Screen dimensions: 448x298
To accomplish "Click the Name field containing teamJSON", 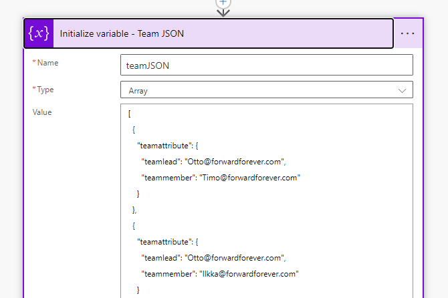I will pos(266,65).
